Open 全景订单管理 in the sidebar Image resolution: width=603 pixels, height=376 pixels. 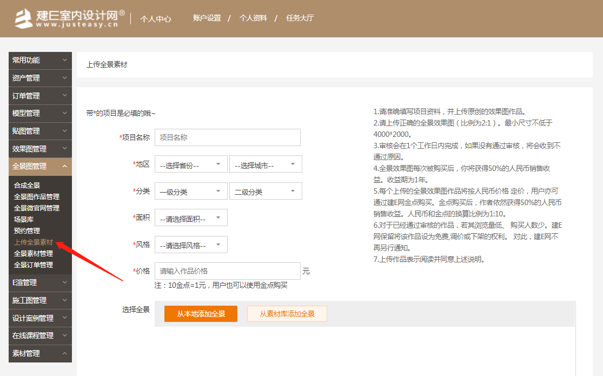tap(34, 265)
